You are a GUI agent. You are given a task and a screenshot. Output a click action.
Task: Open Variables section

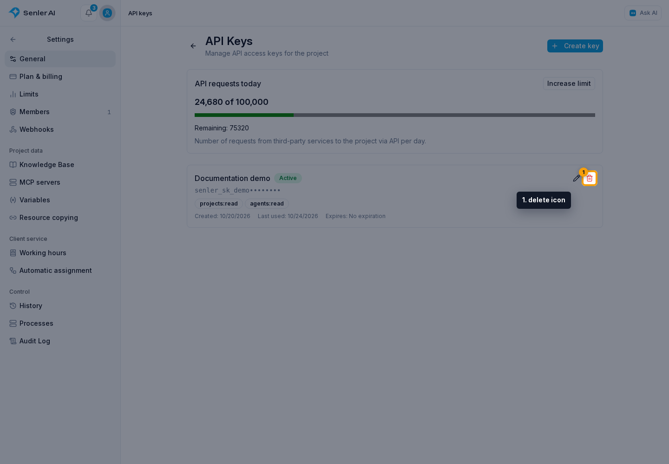click(60, 200)
